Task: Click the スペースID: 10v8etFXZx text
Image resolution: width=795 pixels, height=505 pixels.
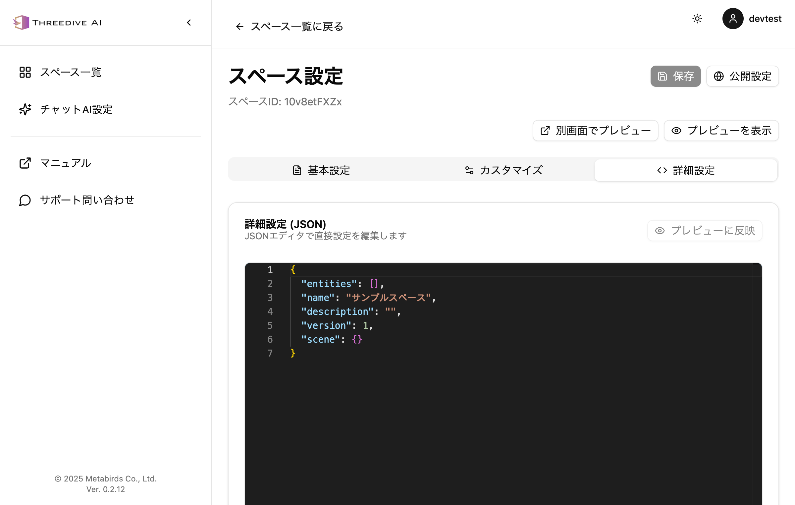Action: point(285,102)
